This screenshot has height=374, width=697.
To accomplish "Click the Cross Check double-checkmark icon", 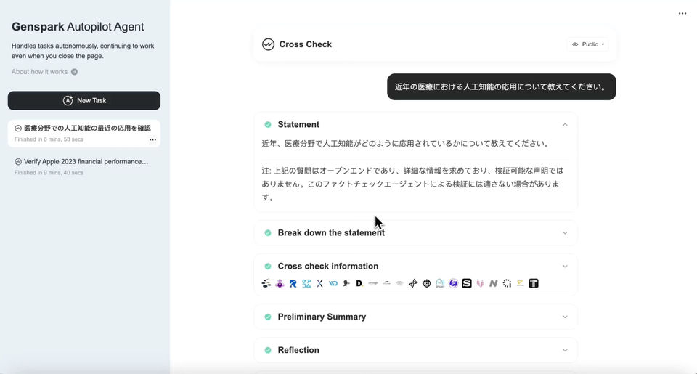I will (x=268, y=44).
